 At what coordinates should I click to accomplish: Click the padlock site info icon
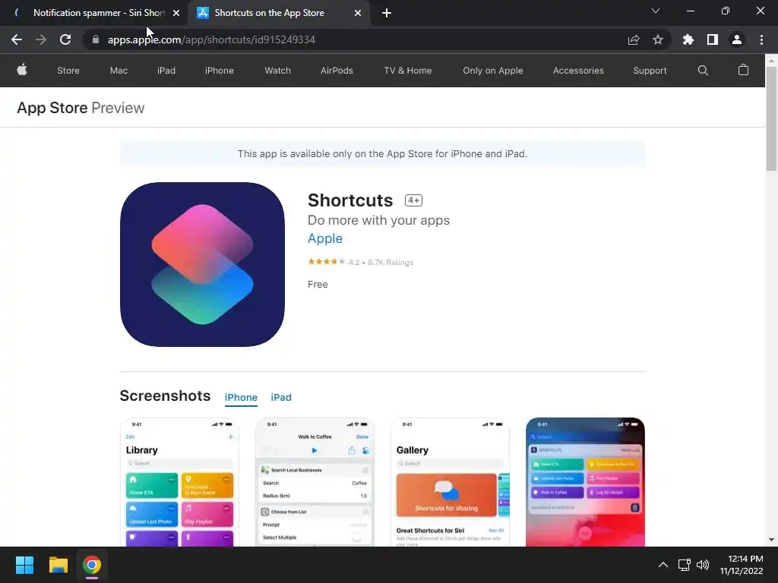point(95,39)
